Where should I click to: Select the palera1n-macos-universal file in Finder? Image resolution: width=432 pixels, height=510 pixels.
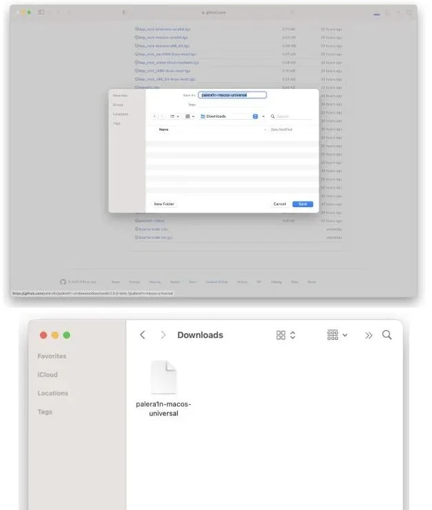(x=163, y=377)
